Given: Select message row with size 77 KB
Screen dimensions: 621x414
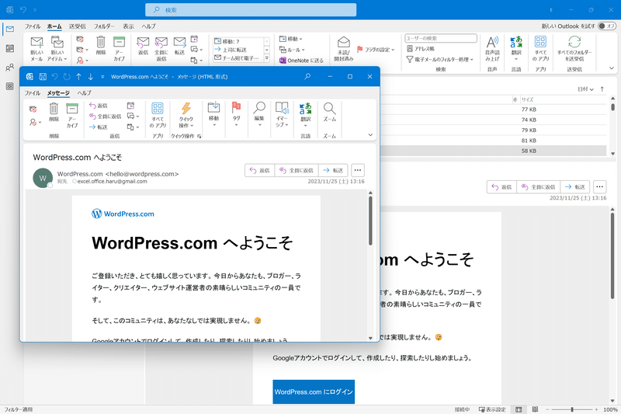Looking at the screenshot, I should 493,110.
